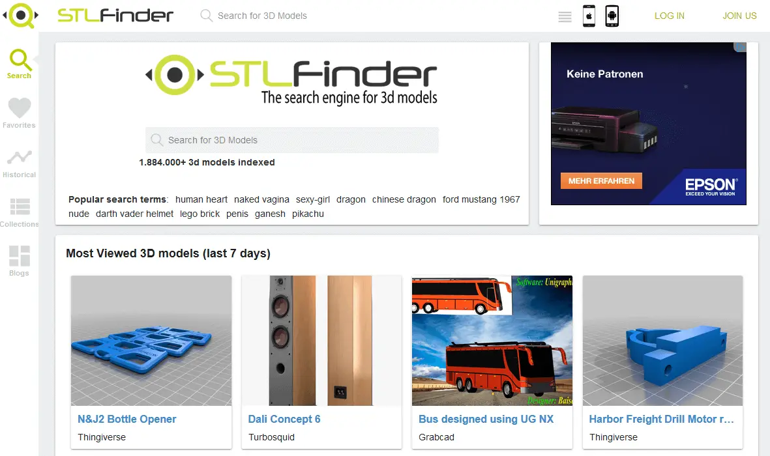Click the STLFinder logo in top bar

point(115,15)
